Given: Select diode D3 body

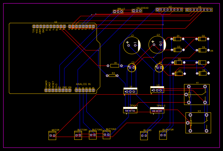Looking at the screenshot, I should tap(178, 50).
